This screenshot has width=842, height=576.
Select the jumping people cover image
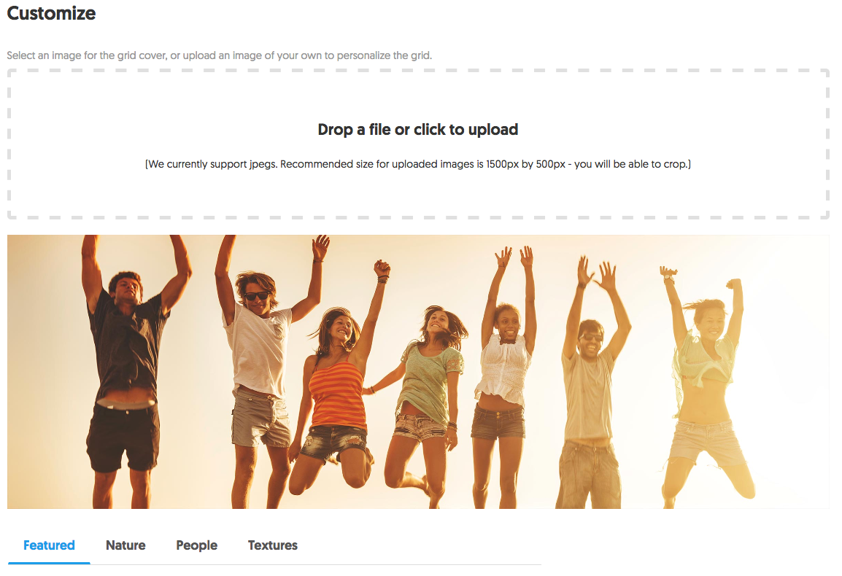418,371
